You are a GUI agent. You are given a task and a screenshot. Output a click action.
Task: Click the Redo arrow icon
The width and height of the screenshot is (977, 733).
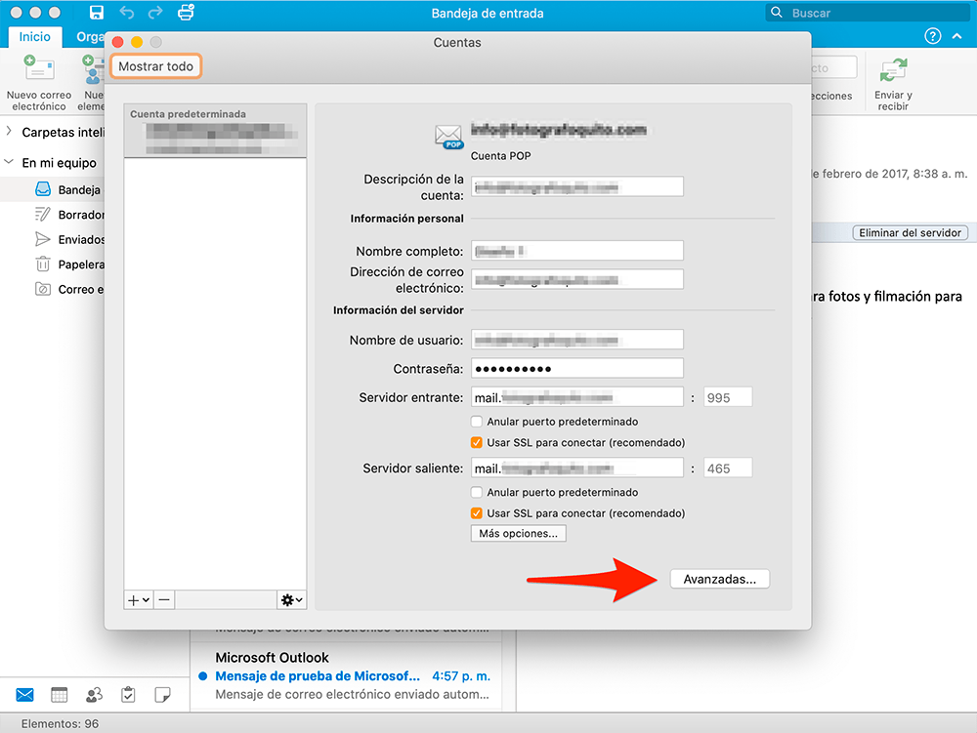coord(155,13)
